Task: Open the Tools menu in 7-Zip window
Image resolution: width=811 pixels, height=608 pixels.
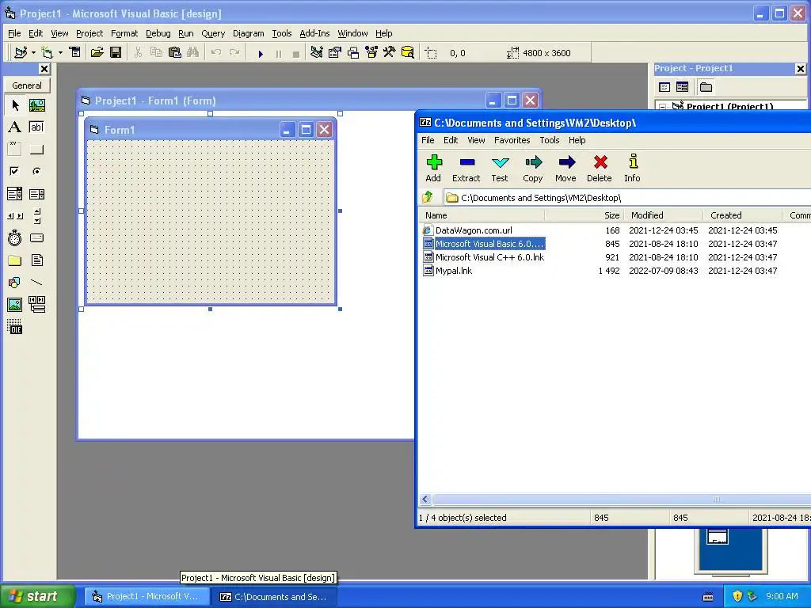Action: pyautogui.click(x=550, y=140)
